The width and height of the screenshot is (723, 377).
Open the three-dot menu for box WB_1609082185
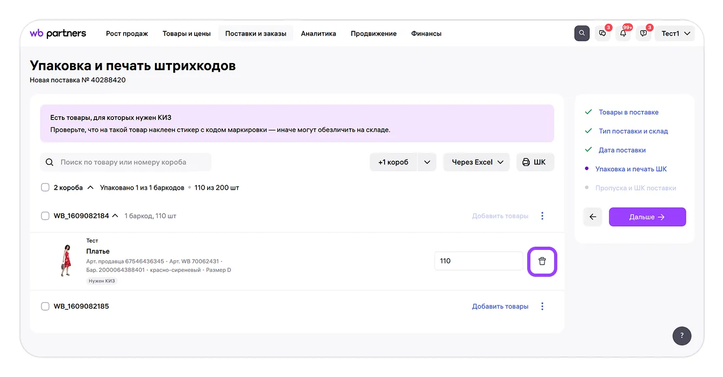point(542,306)
